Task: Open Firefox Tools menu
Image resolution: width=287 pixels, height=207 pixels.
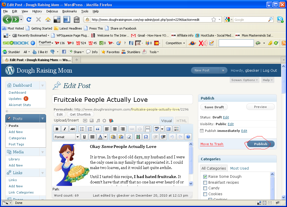Action: (85, 11)
